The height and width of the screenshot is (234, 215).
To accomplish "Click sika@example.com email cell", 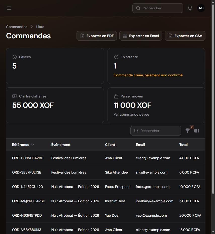I will point(152,172).
